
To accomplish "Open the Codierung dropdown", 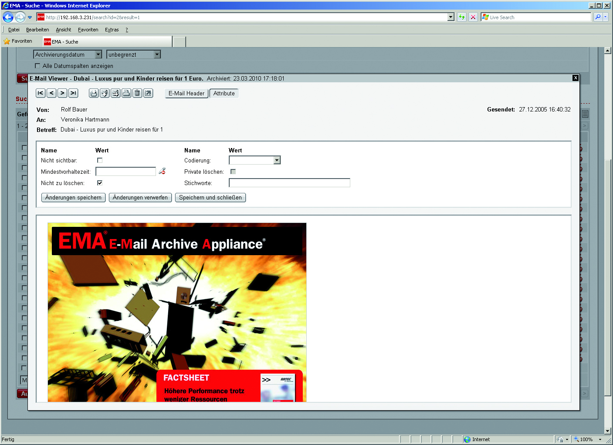I will pos(277,160).
